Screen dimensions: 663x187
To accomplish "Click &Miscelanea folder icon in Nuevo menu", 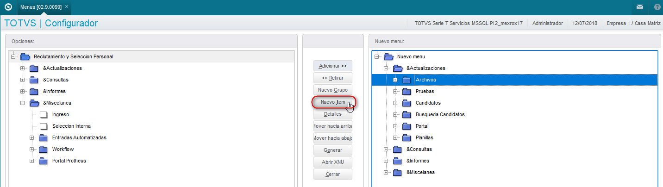I will click(398, 172).
